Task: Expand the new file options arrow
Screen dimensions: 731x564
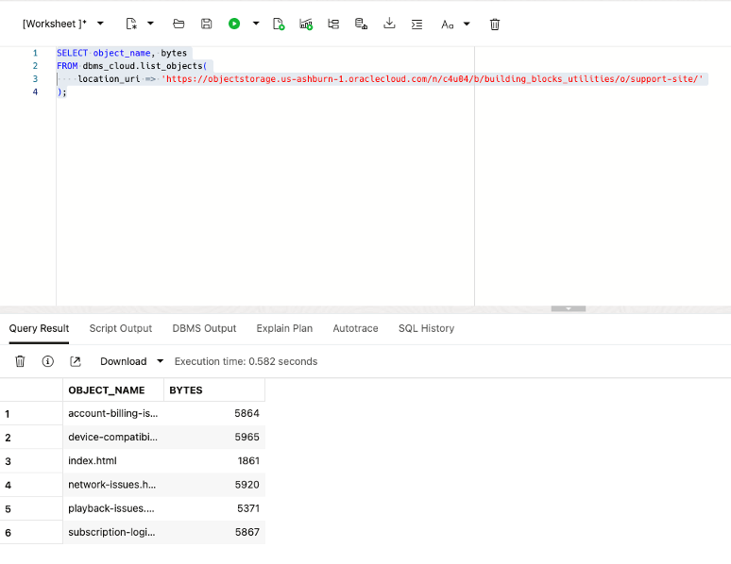Action: pos(150,24)
